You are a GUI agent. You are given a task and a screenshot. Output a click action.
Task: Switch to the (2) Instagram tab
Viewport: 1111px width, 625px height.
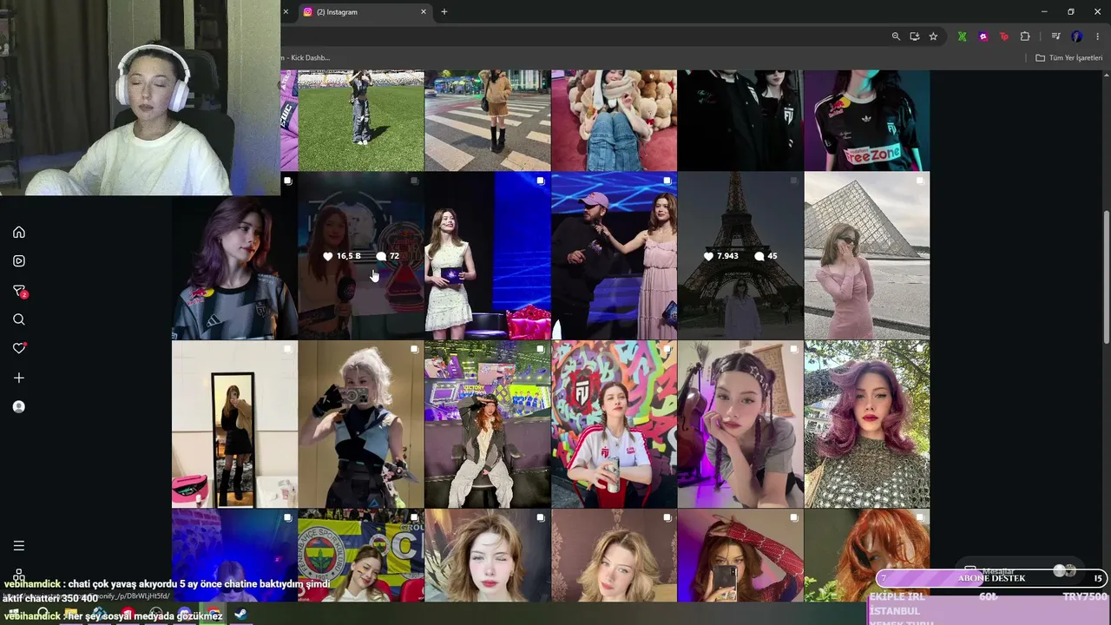click(365, 12)
